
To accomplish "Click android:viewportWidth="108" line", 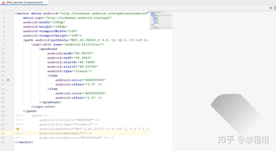I will pyautogui.click(x=50, y=31).
